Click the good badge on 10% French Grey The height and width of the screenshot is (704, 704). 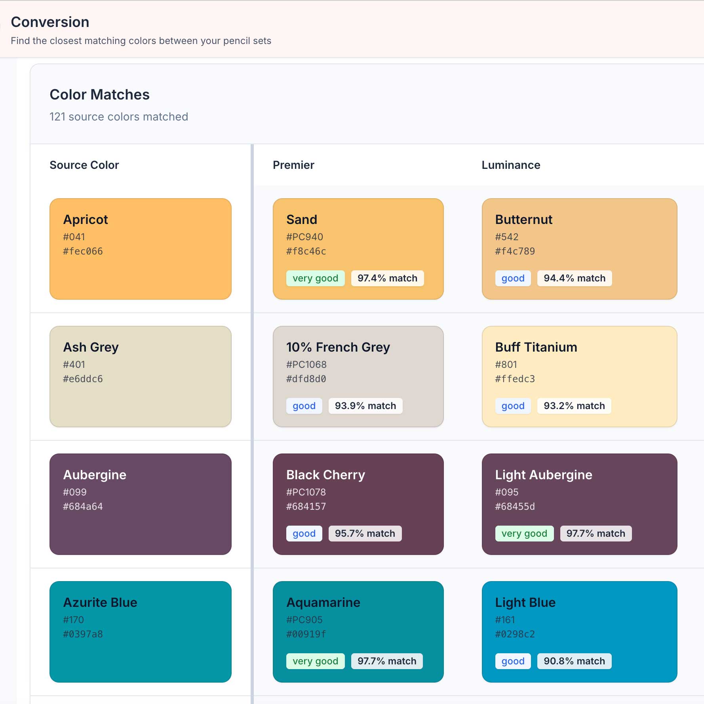click(304, 406)
